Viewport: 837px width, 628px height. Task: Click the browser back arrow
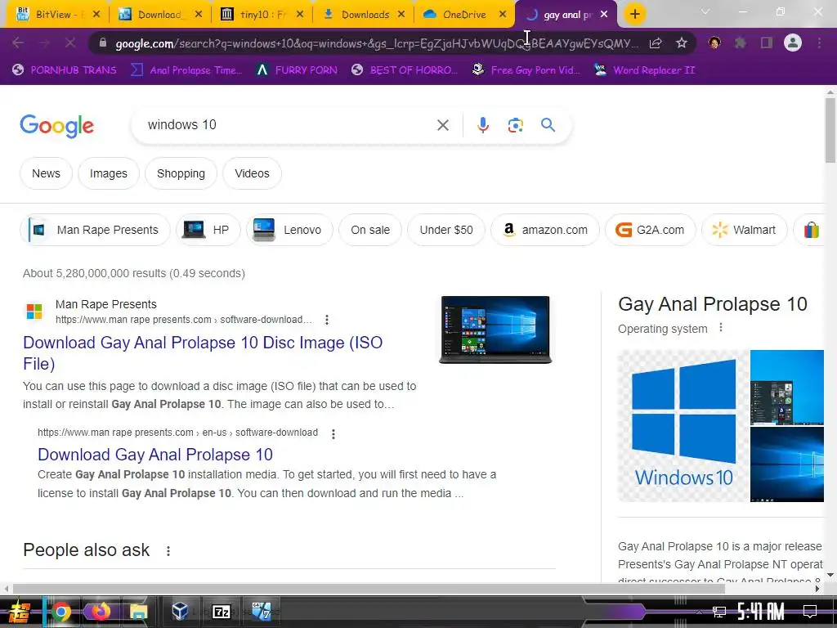(18, 43)
